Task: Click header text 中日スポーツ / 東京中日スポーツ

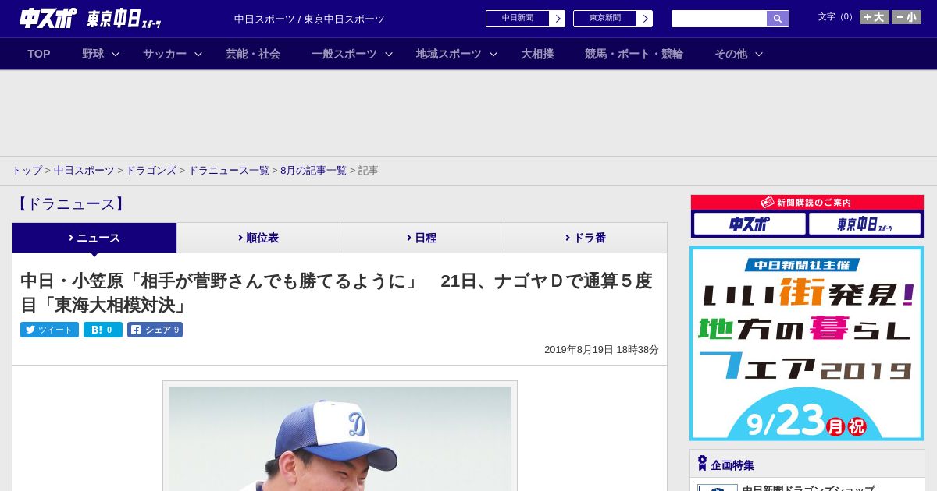Action: click(309, 19)
